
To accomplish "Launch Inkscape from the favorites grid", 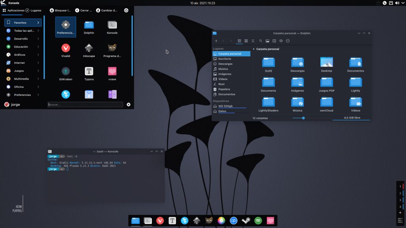I will [x=89, y=48].
